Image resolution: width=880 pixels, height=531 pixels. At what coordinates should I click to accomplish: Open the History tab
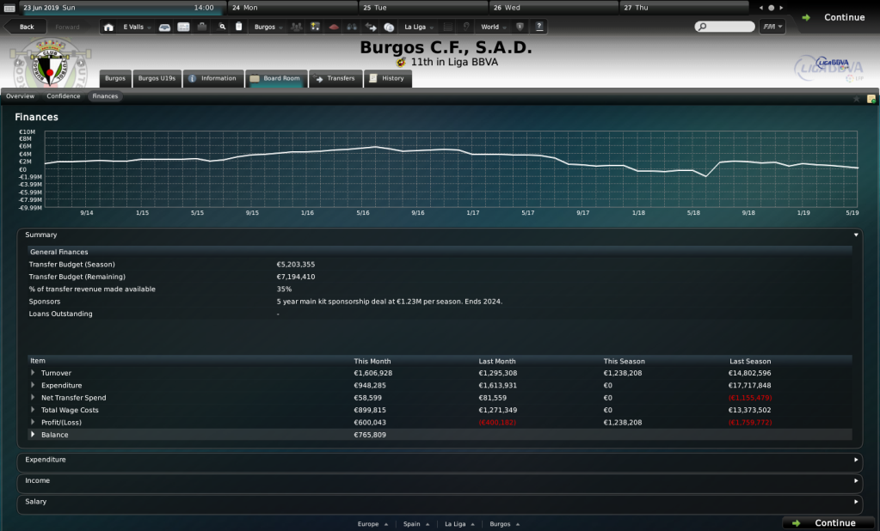(x=388, y=78)
